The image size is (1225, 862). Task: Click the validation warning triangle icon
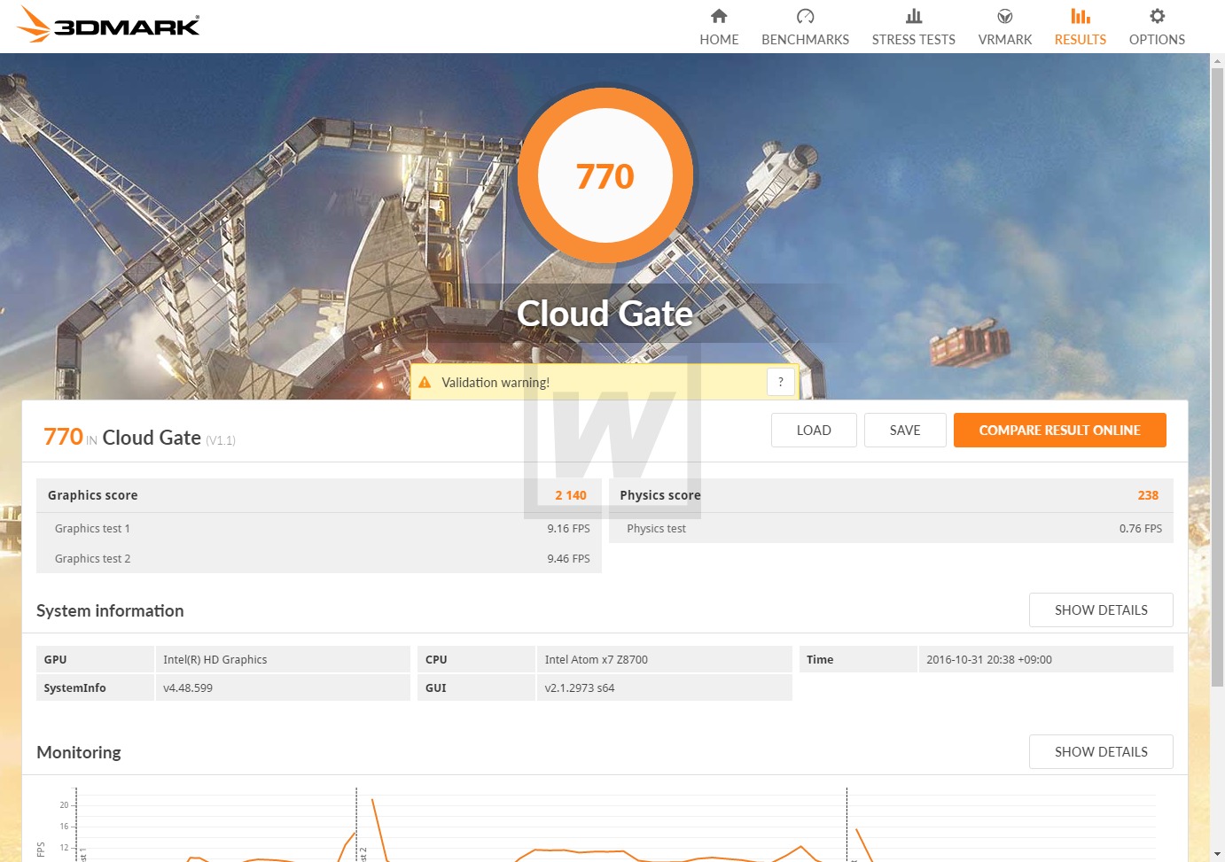(425, 383)
